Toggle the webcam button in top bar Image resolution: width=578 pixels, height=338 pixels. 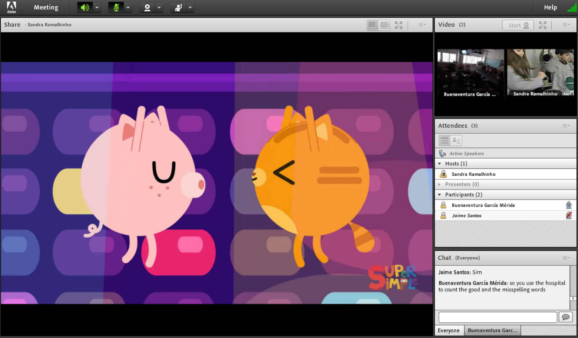(x=147, y=7)
